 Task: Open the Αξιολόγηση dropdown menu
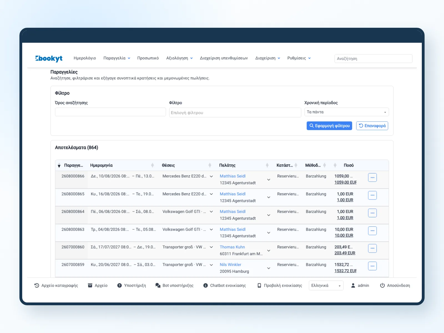click(x=179, y=58)
